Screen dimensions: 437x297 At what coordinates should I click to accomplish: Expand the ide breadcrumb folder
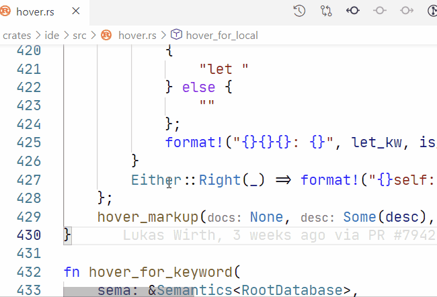click(52, 35)
